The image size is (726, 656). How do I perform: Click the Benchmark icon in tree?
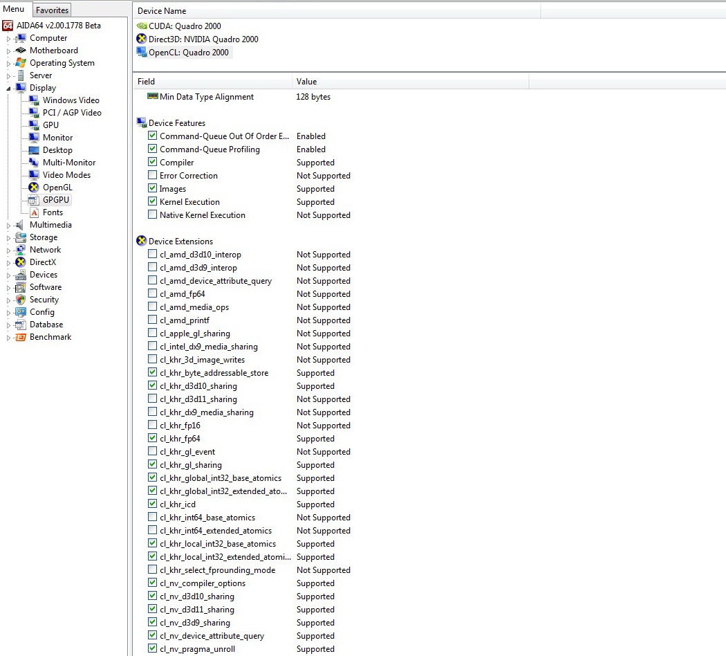(x=21, y=337)
